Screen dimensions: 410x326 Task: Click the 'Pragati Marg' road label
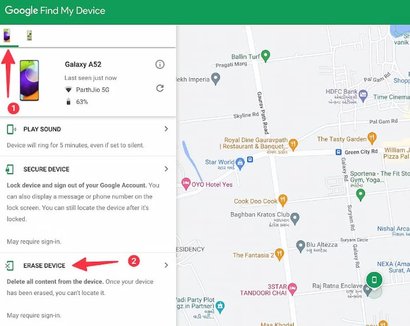pos(231,64)
